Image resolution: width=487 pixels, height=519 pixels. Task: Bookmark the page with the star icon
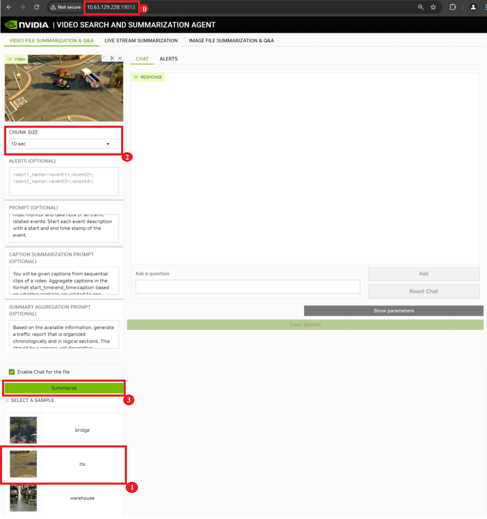(x=433, y=7)
